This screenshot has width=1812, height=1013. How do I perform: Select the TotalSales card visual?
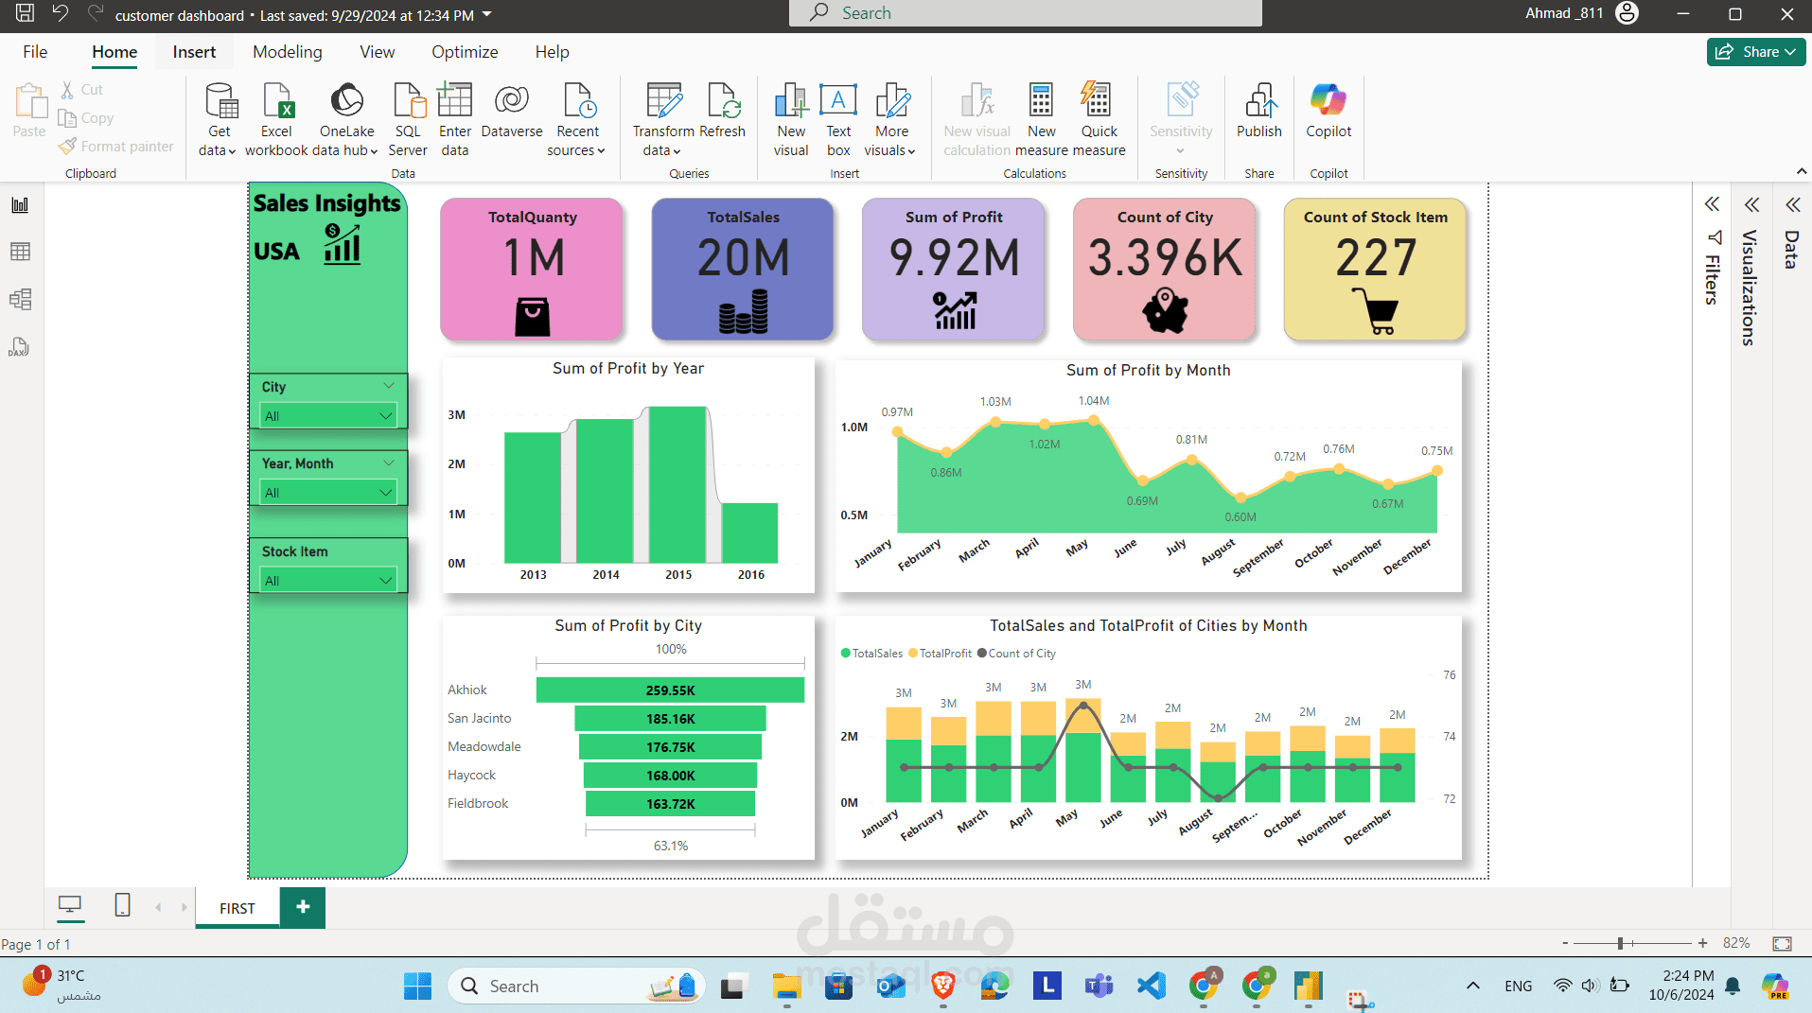coord(743,270)
